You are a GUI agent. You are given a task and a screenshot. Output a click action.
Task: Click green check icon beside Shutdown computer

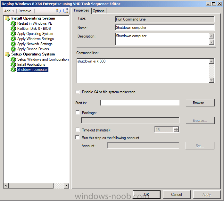pos(13,70)
